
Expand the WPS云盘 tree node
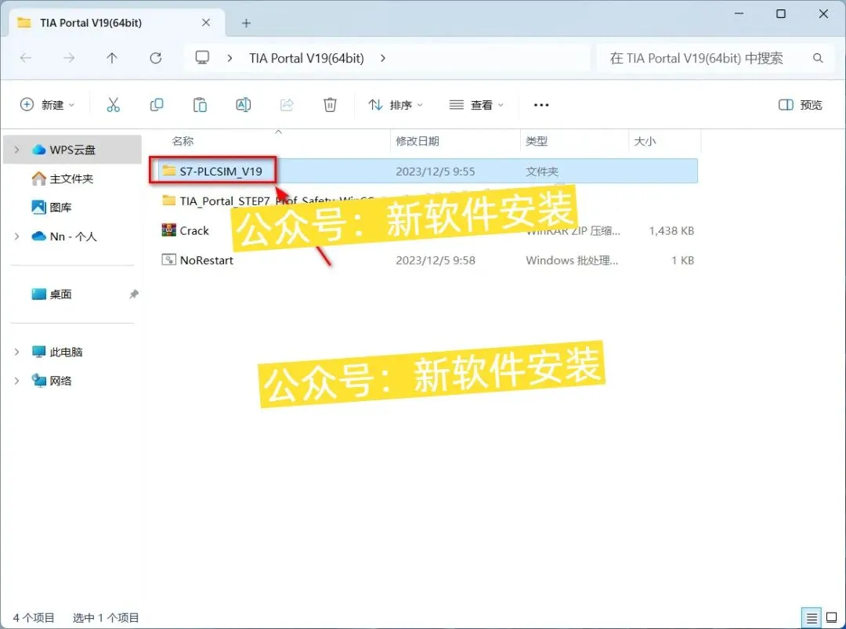16,150
